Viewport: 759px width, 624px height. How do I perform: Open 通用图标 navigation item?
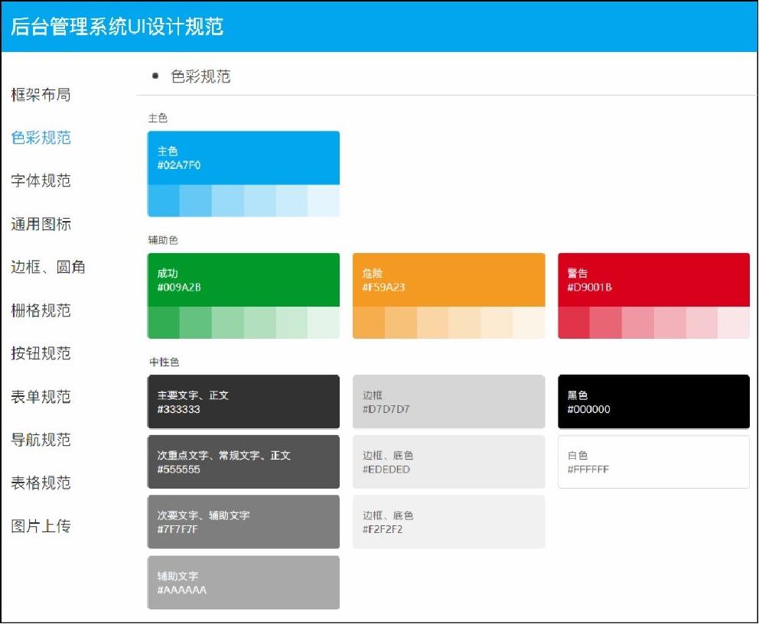tap(41, 224)
